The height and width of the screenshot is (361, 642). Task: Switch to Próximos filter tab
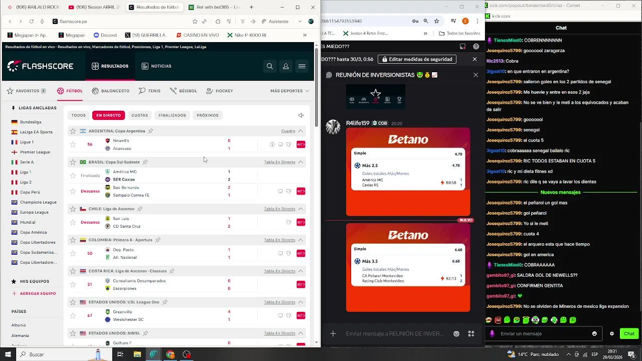(x=208, y=115)
